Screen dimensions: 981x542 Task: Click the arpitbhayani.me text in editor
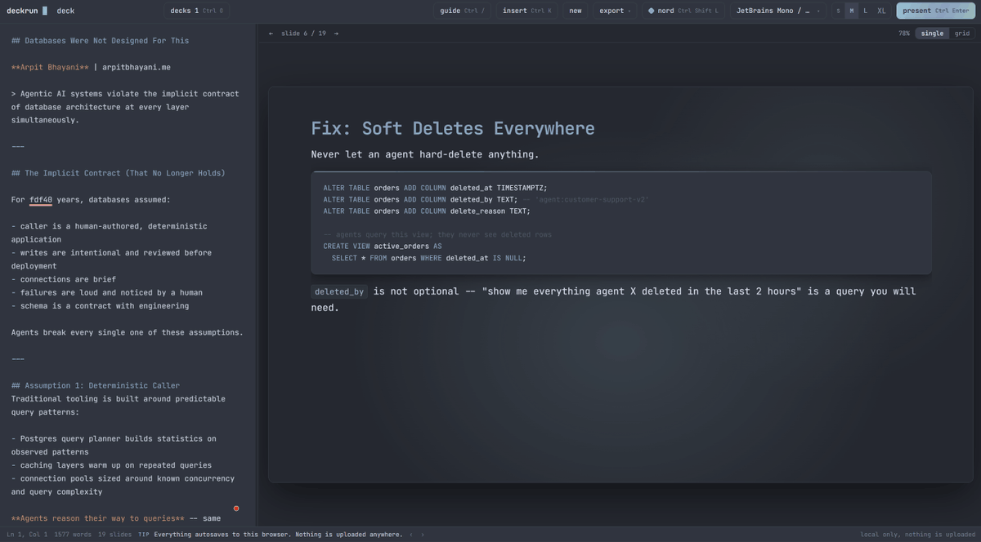[137, 67]
